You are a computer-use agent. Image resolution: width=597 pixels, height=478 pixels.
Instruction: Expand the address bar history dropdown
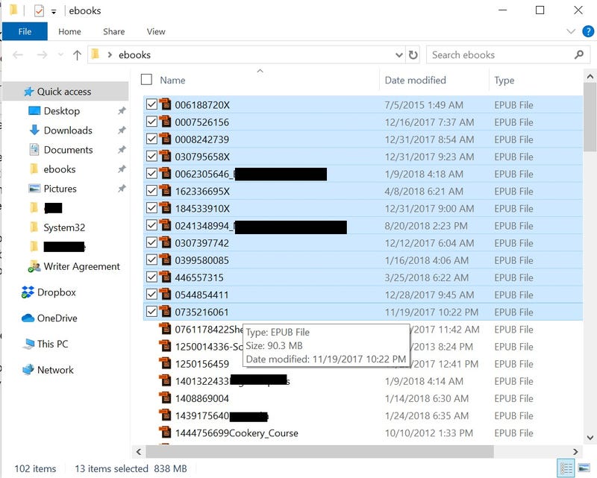point(399,55)
